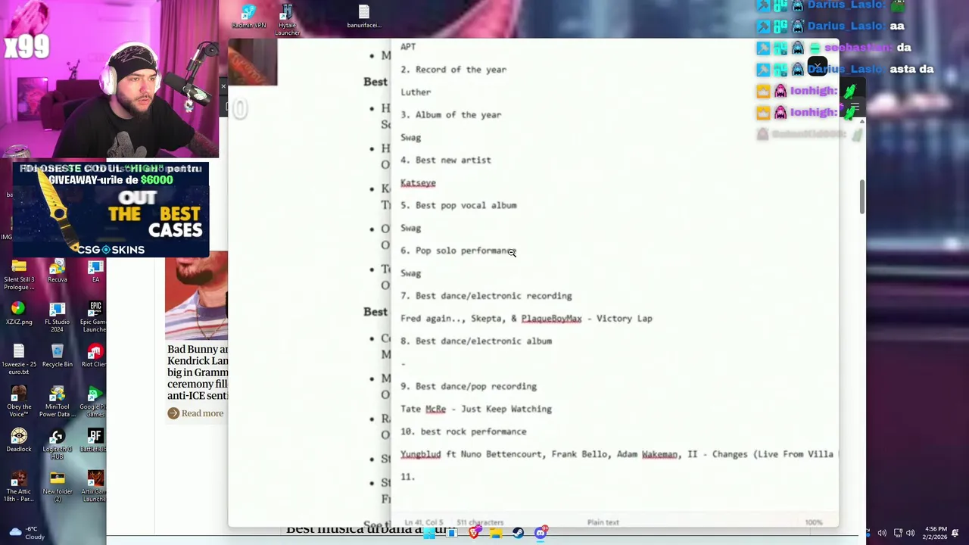Click 'Tate McRe - Just Keep Watching' line
This screenshot has width=969, height=545.
pyautogui.click(x=476, y=410)
